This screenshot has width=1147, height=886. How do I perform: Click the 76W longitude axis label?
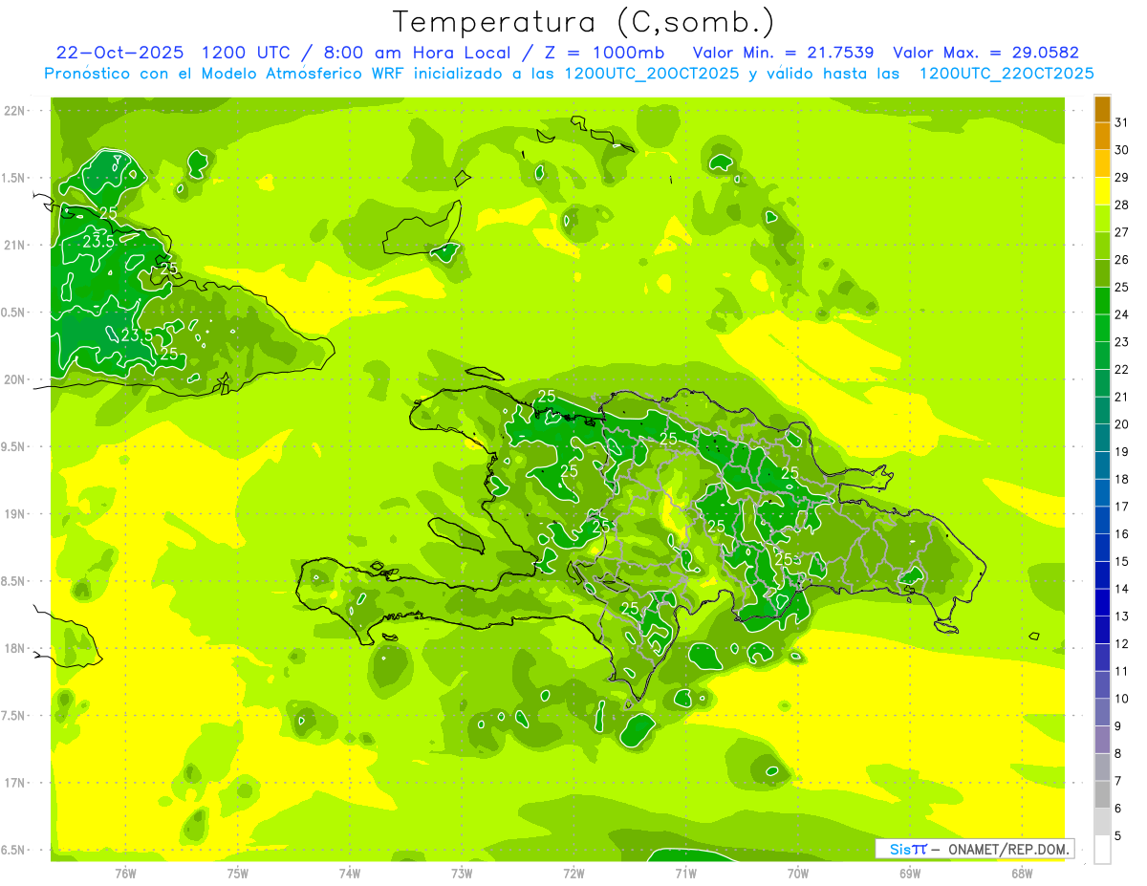click(x=125, y=873)
